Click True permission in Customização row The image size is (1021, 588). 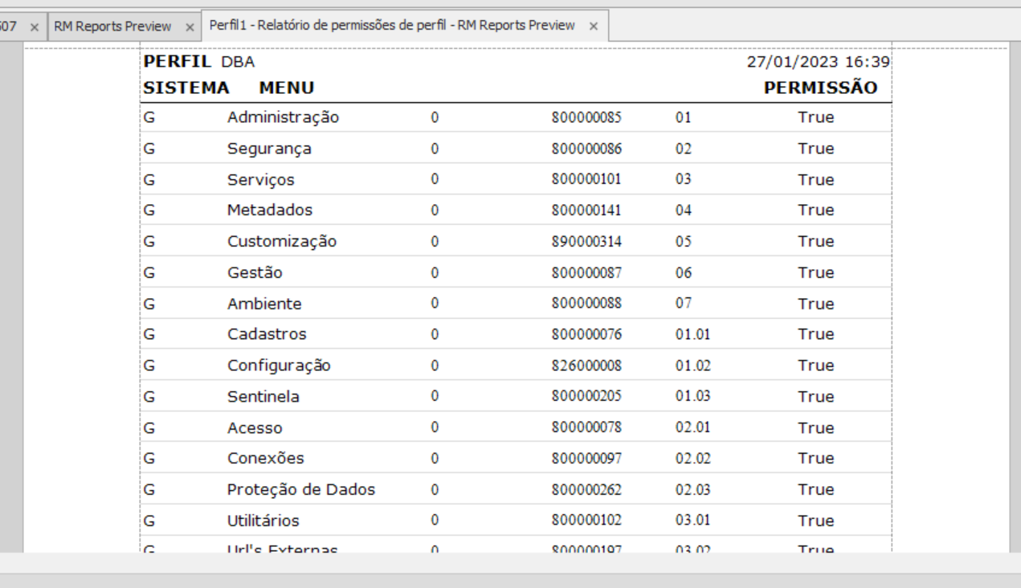point(816,242)
